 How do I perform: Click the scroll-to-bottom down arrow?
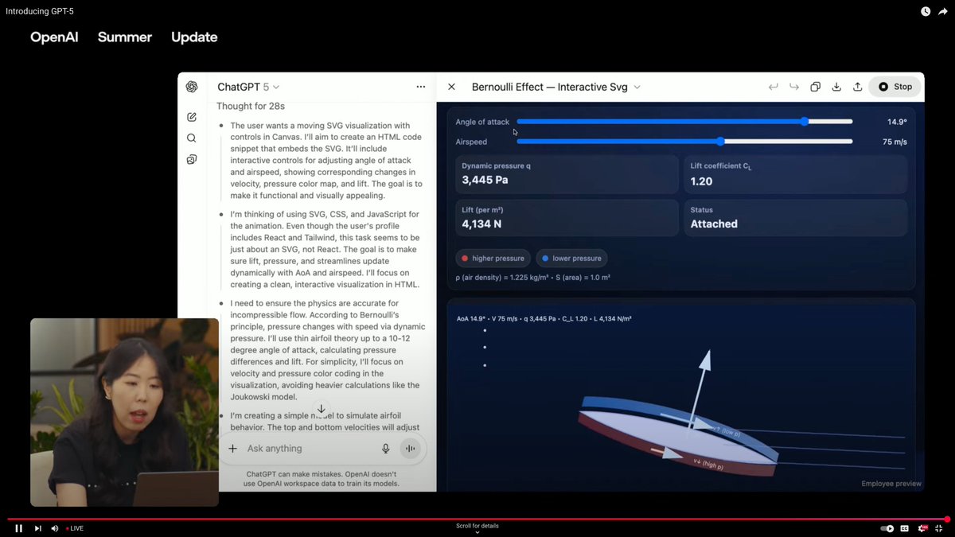tap(322, 409)
